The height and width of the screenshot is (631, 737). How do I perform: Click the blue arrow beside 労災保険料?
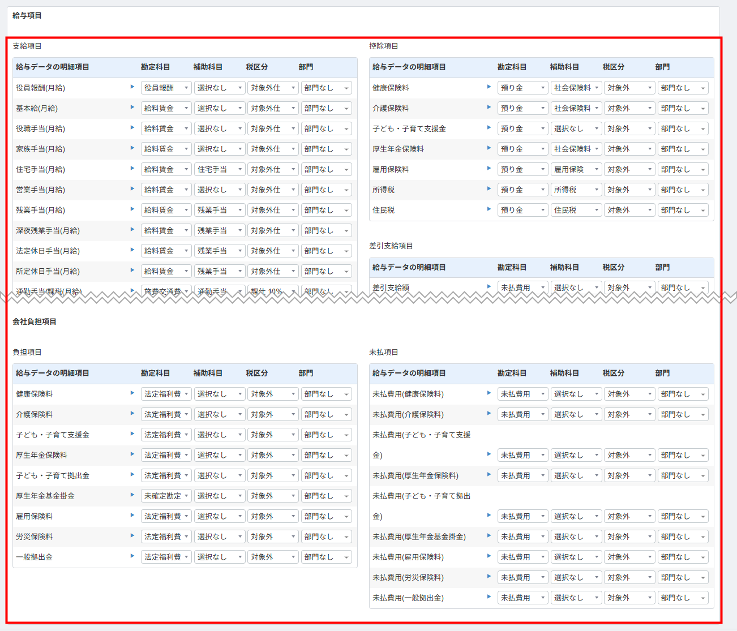click(x=132, y=536)
